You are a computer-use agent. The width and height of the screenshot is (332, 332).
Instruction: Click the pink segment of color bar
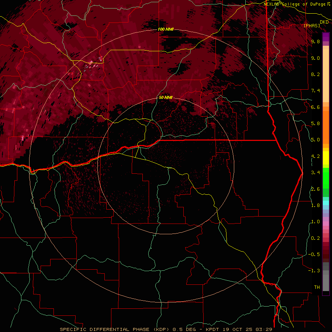click(x=326, y=224)
